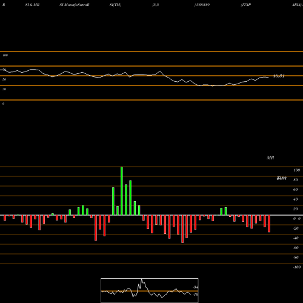Click the peak of the mini chart line
The width and height of the screenshot is (303, 303).
(x=142, y=279)
